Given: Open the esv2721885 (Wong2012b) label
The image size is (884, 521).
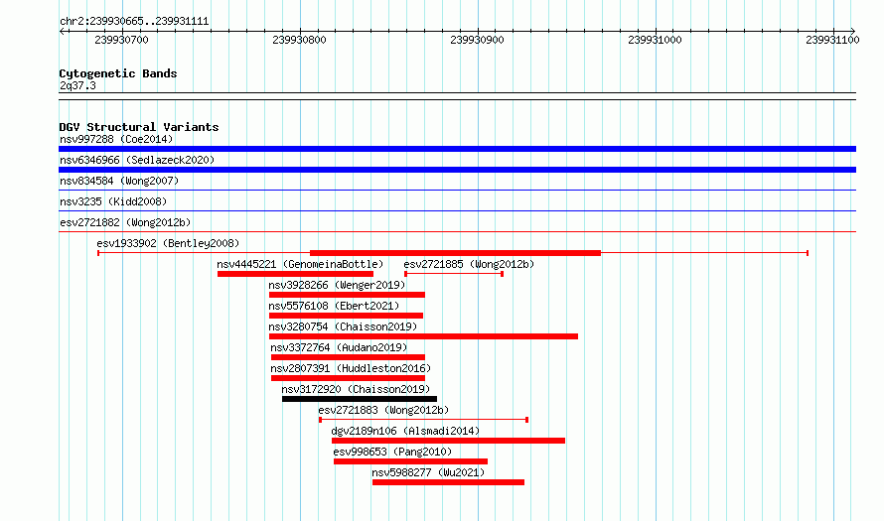Looking at the screenshot, I should click(x=469, y=264).
